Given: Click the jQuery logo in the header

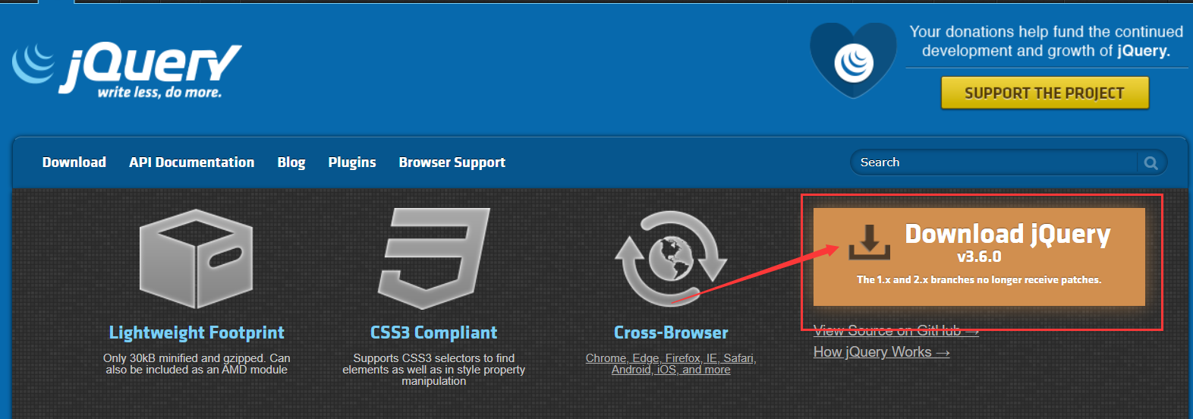Looking at the screenshot, I should click(x=127, y=70).
